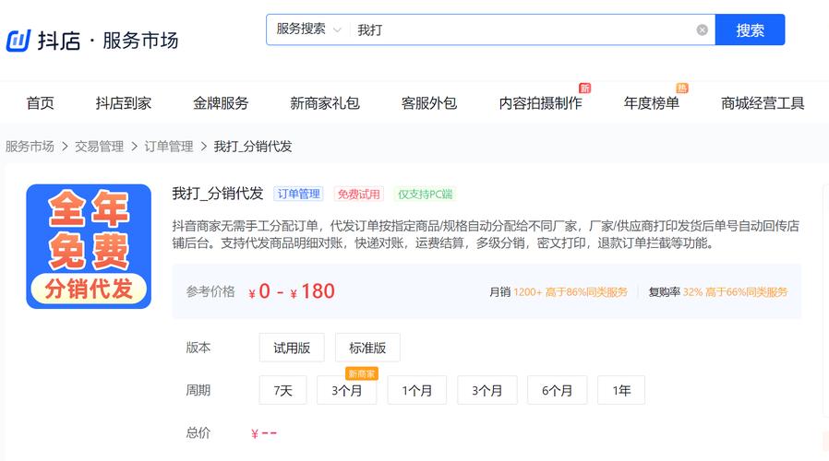The height and width of the screenshot is (461, 829).
Task: Select the 6个月 period option
Action: point(558,390)
